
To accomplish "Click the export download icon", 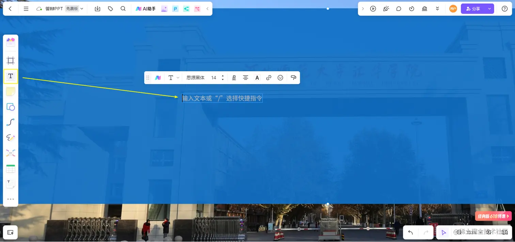I will pos(97,9).
